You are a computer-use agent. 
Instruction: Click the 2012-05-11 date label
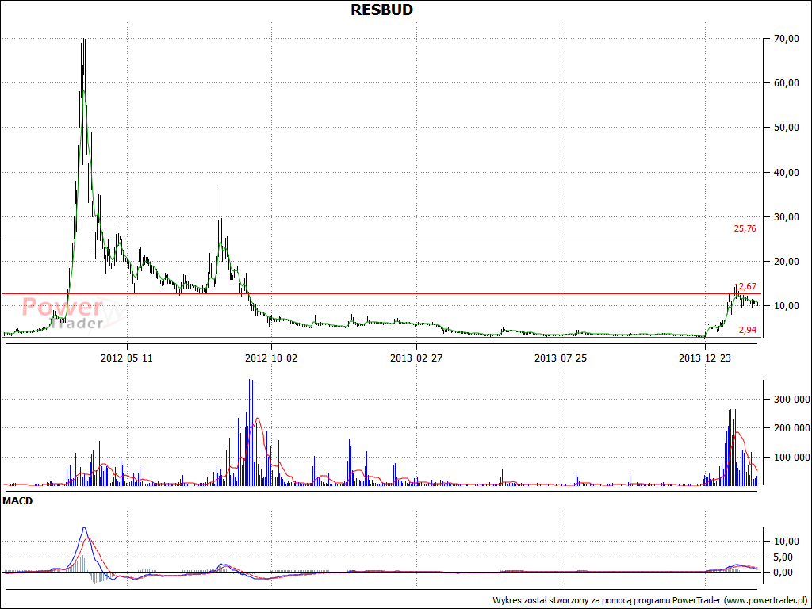point(127,358)
